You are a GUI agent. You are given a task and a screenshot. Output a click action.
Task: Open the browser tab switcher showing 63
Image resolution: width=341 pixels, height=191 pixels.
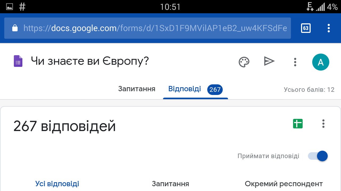tap(306, 28)
